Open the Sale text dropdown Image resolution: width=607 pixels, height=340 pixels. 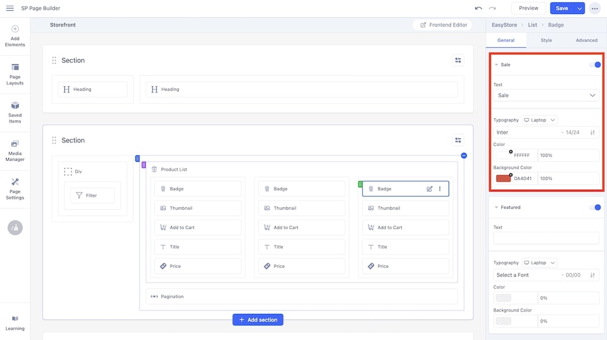pyautogui.click(x=546, y=96)
